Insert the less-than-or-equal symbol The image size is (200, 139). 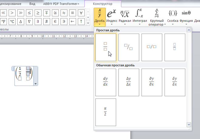click(x=29, y=13)
